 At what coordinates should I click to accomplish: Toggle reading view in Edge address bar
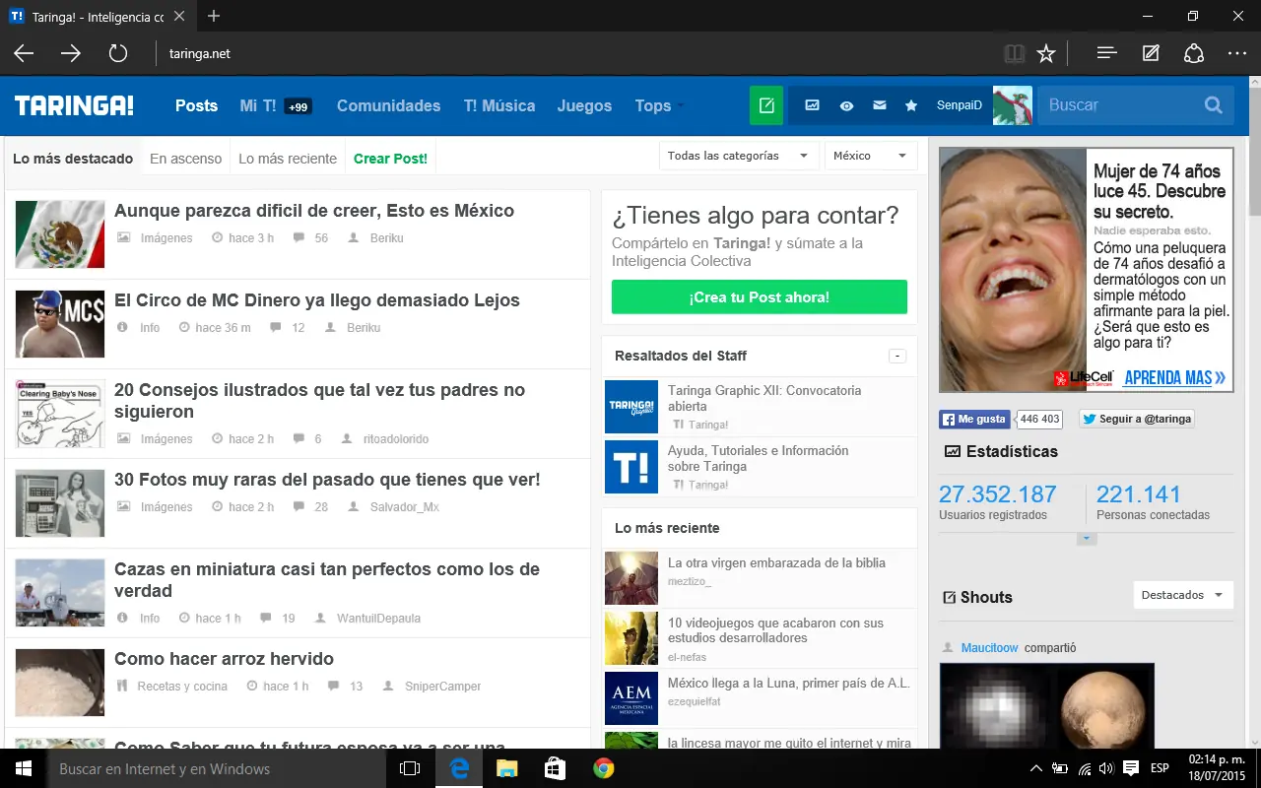tap(1014, 53)
